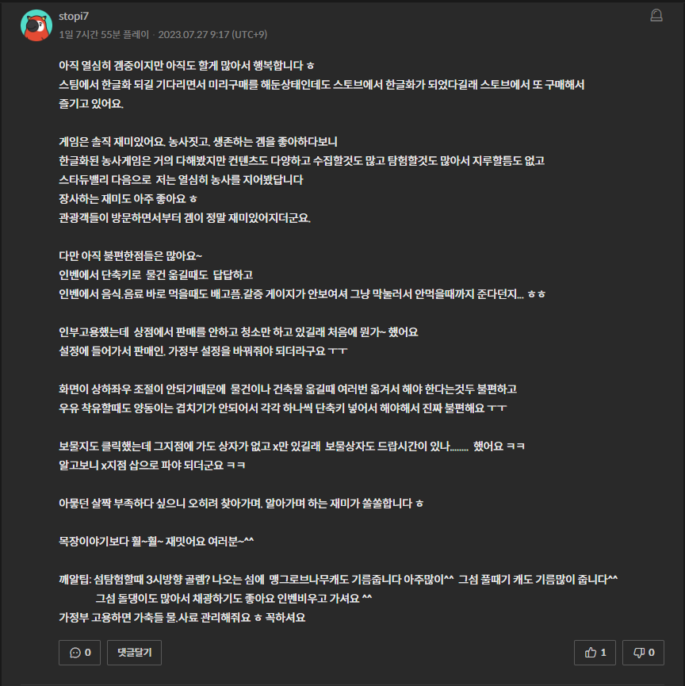Like the review with thumbs-up button
Screen dimensions: 685x686
click(595, 653)
